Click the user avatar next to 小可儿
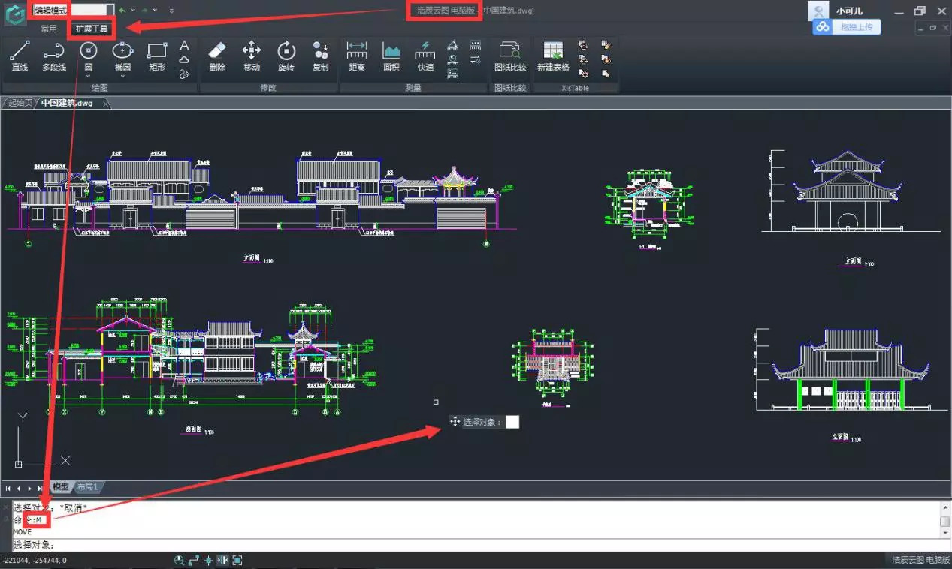 tap(819, 11)
